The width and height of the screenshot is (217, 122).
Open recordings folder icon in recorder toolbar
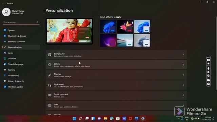point(208,80)
